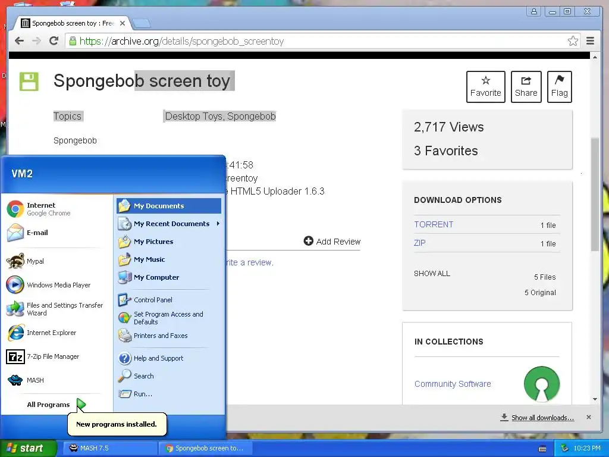Open Help and Support
Screen dimensions: 609x457
168,358
